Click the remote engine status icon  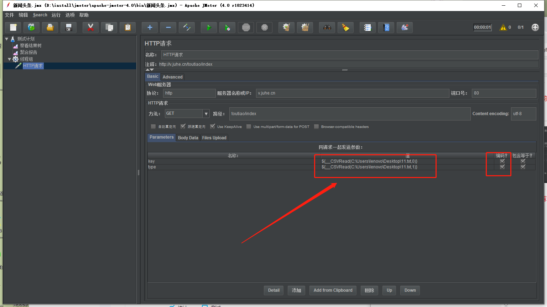[535, 27]
